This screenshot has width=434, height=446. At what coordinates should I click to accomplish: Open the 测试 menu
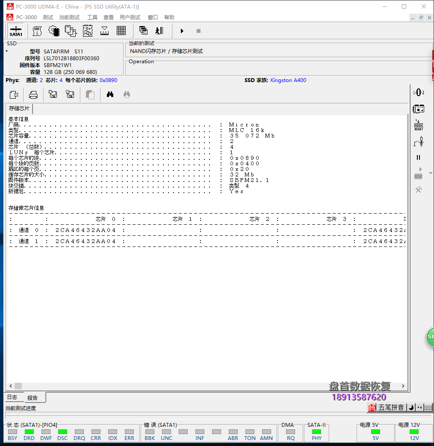(48, 18)
